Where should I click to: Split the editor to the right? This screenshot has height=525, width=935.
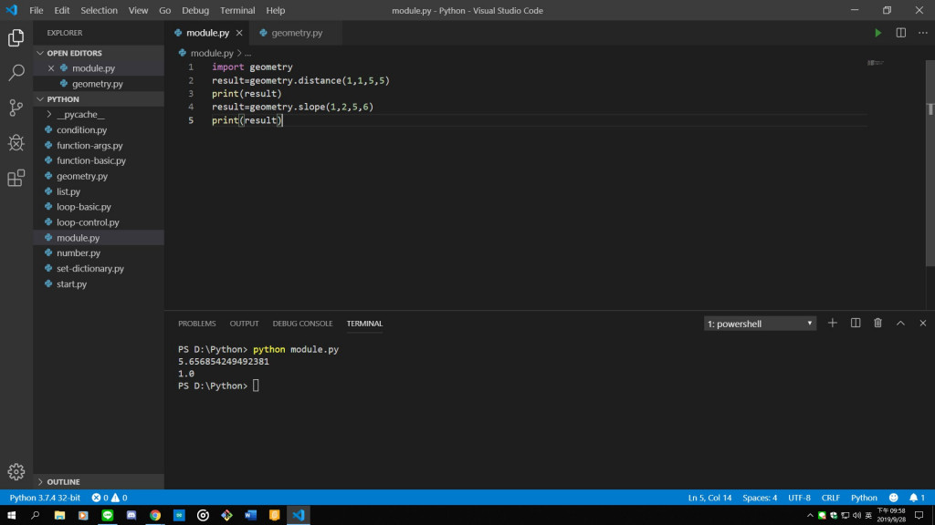(x=900, y=33)
